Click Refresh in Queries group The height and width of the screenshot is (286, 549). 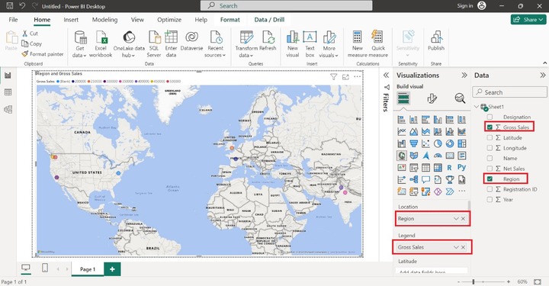[268, 41]
